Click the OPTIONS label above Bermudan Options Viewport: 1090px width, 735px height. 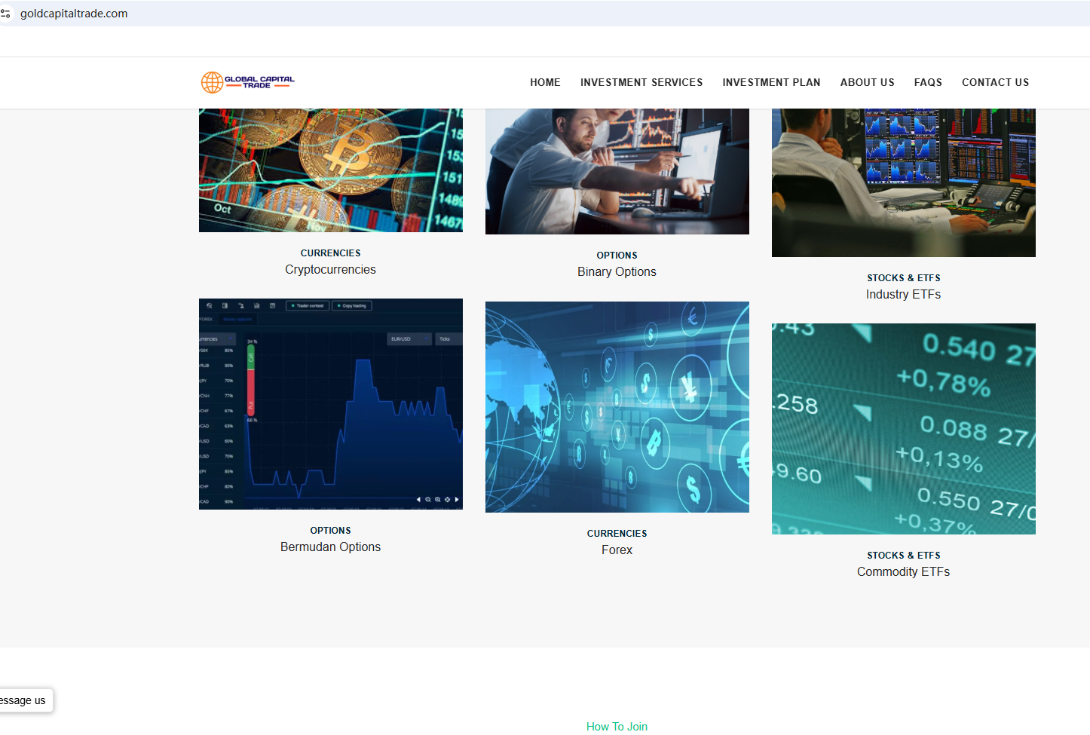click(x=330, y=531)
